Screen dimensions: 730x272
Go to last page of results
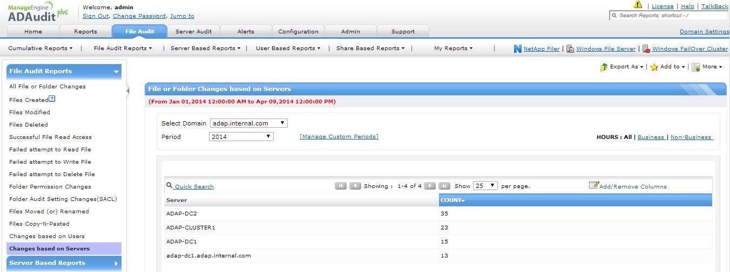444,186
